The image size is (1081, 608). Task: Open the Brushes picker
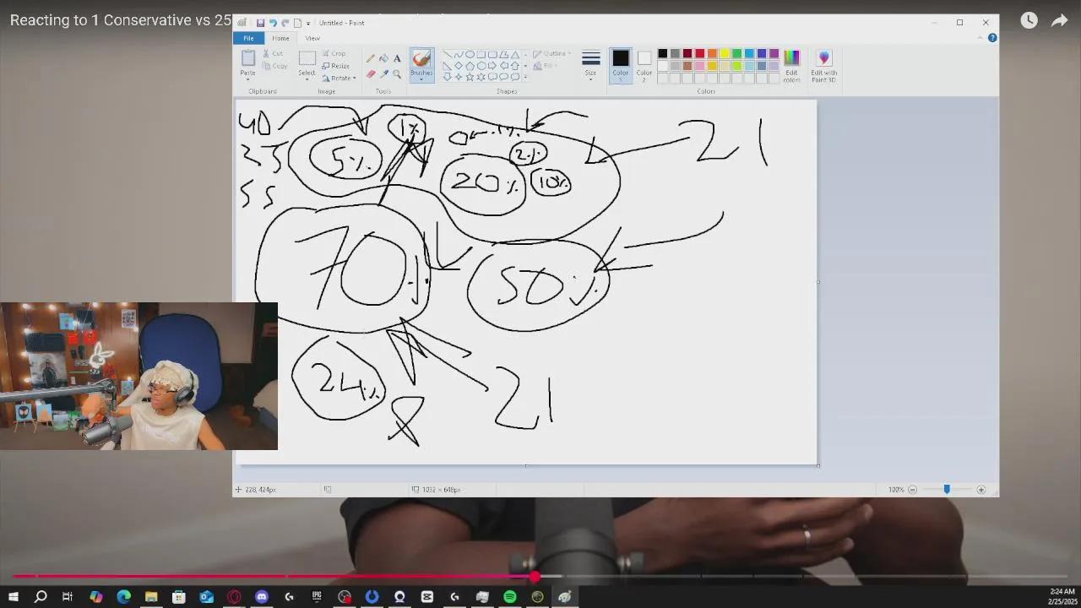tap(421, 66)
